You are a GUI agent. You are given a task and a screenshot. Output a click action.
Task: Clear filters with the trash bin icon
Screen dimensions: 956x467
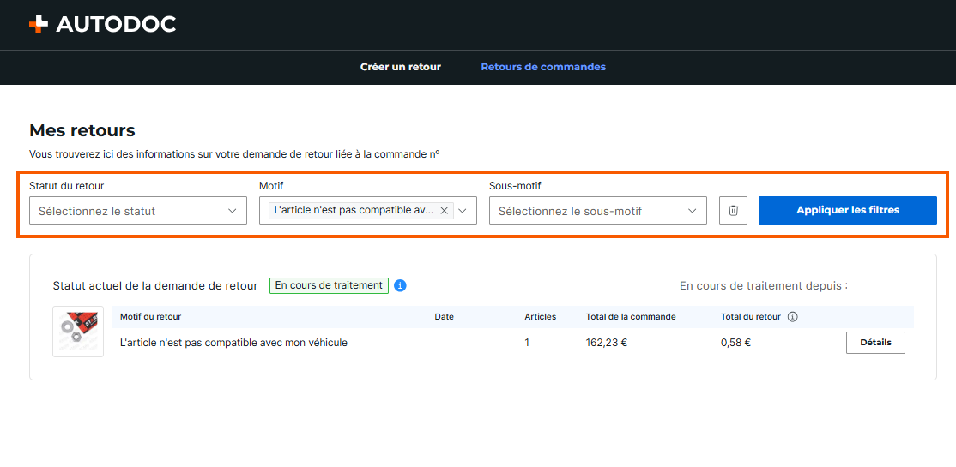[x=733, y=210]
